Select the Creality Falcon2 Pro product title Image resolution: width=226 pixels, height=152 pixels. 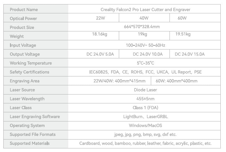point(145,9)
